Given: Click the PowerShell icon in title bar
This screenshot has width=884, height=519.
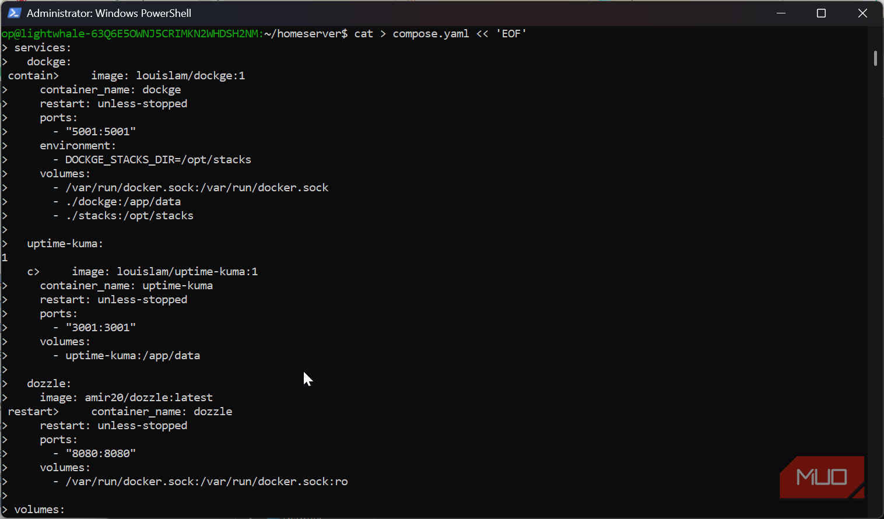Looking at the screenshot, I should [x=15, y=13].
